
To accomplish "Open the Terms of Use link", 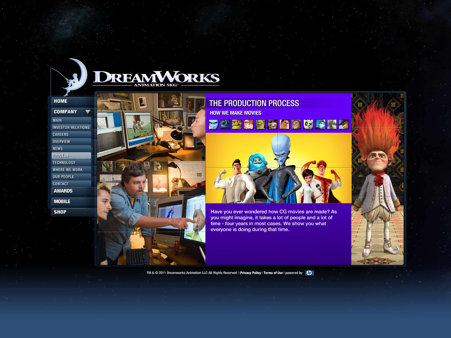I will pos(273,273).
